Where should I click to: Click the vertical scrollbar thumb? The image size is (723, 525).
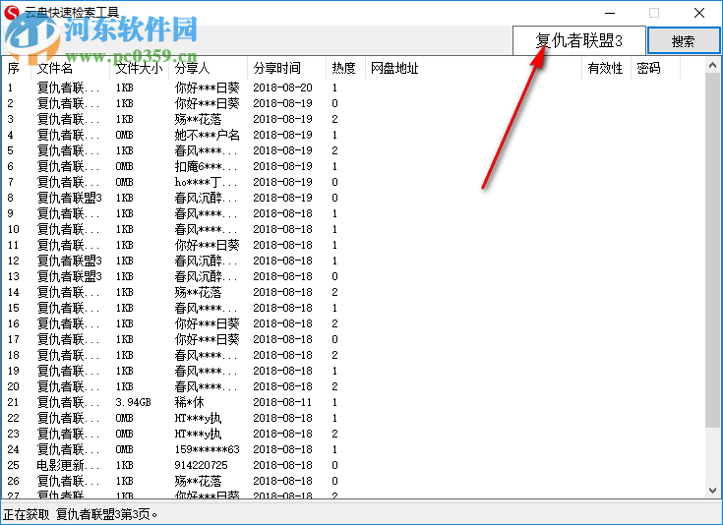pyautogui.click(x=712, y=250)
